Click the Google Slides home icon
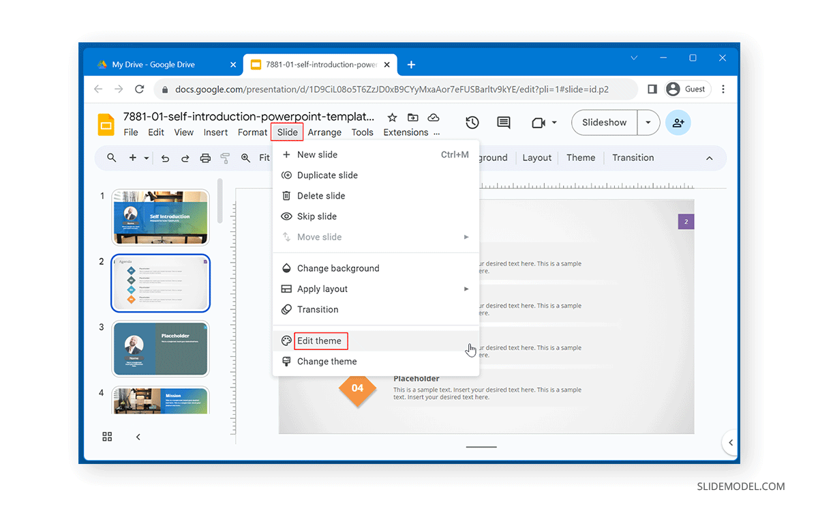 tap(106, 124)
